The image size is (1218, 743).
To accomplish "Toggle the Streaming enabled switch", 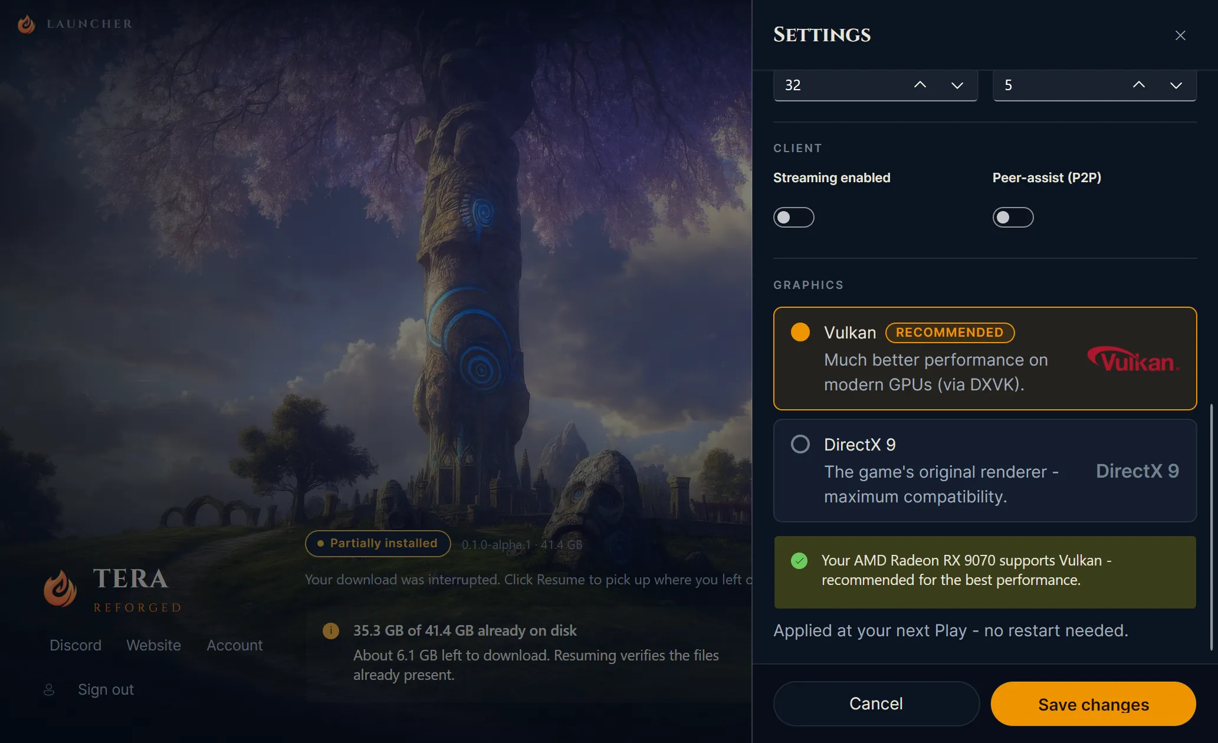I will pyautogui.click(x=794, y=218).
